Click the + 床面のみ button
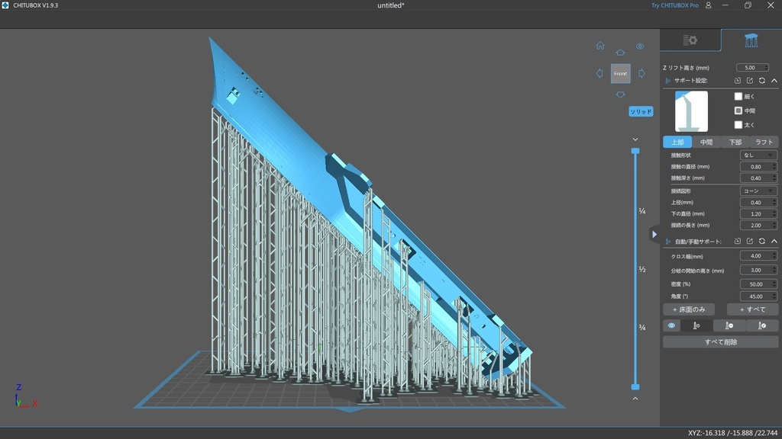Image resolution: width=782 pixels, height=439 pixels. click(689, 309)
